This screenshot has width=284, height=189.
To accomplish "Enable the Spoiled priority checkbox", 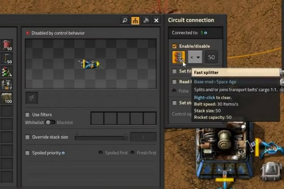I will click(27, 153).
